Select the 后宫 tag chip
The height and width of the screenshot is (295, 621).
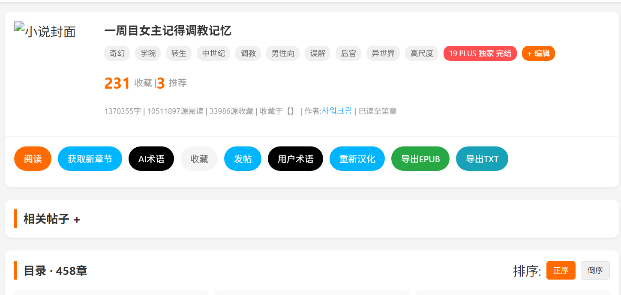coord(348,54)
